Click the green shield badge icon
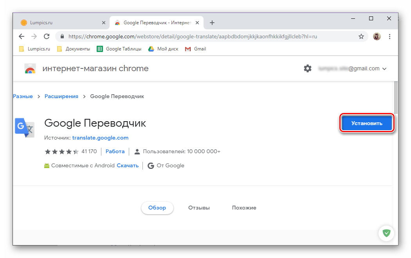 (386, 233)
